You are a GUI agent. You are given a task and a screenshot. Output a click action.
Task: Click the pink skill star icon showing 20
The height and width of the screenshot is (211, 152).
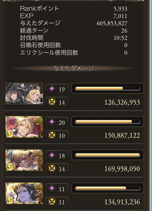coord(52,122)
